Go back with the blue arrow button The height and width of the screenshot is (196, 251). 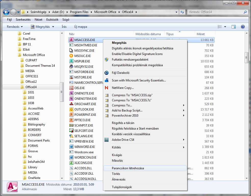[x=6, y=12]
